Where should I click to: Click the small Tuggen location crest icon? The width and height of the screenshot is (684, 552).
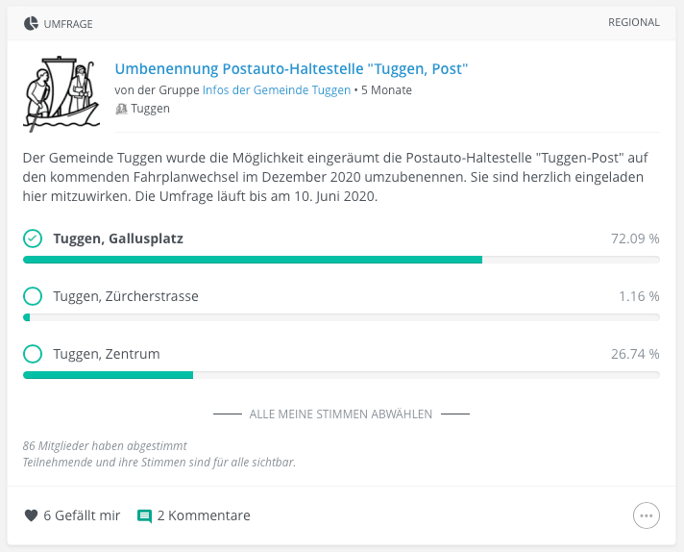click(x=121, y=109)
